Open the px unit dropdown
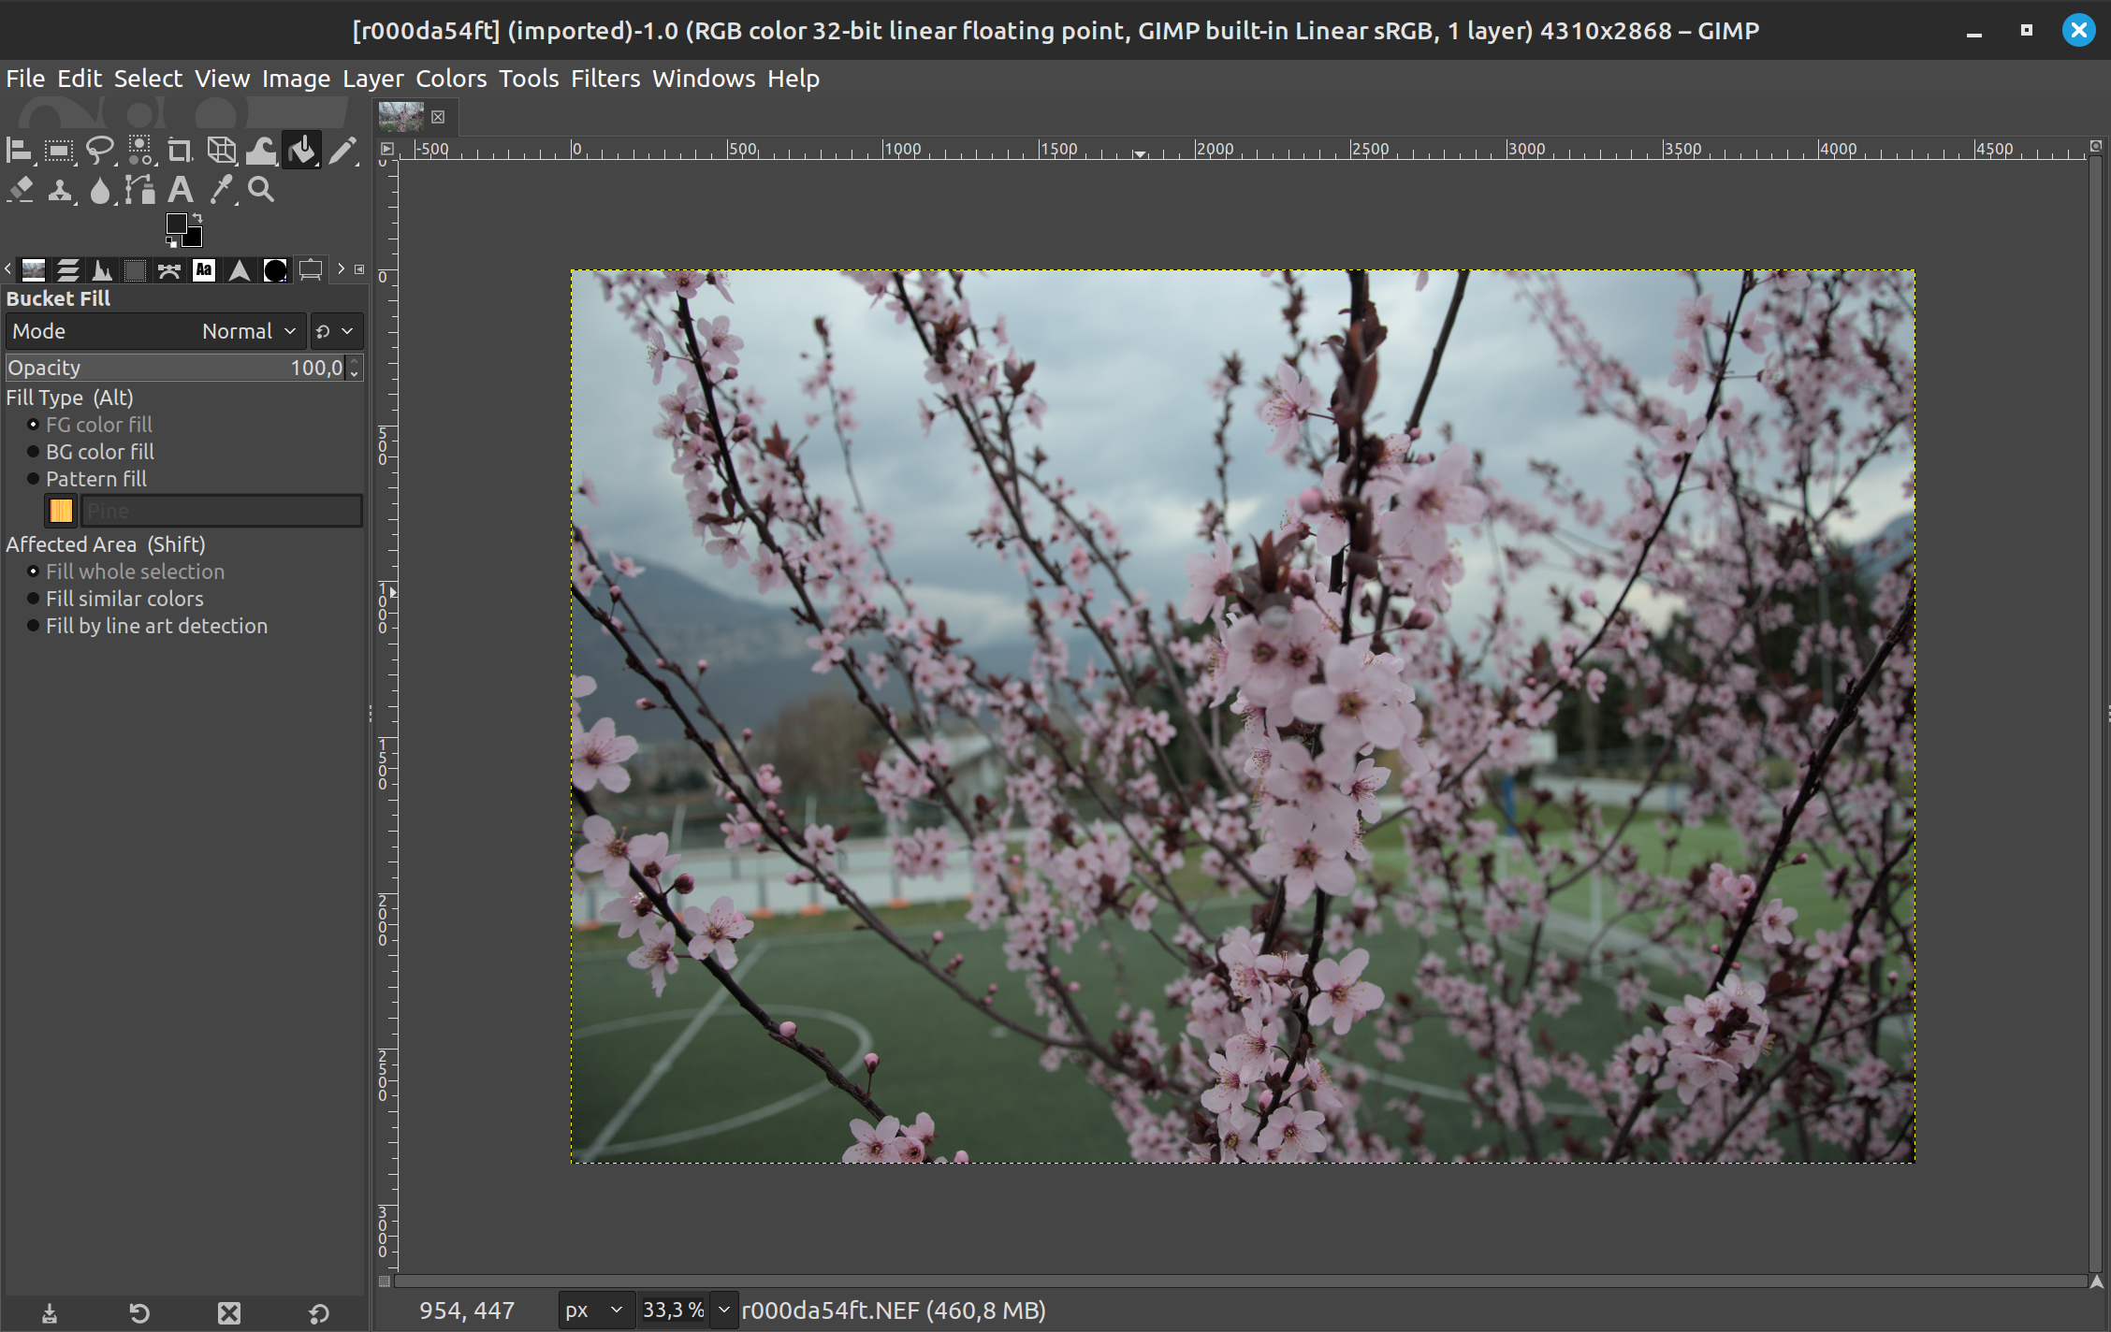 593,1310
